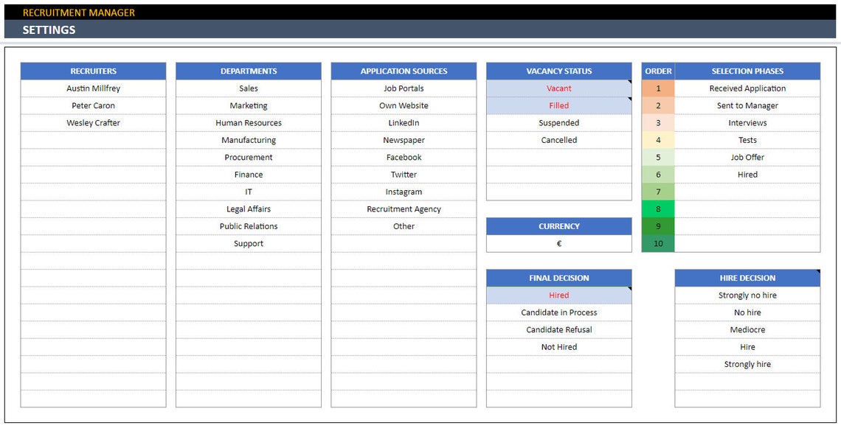Click the Departments column header
The width and height of the screenshot is (841, 431).
pos(249,71)
